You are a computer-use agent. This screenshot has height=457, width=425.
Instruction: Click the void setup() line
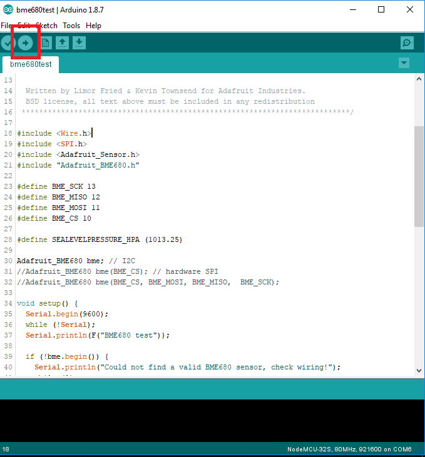pos(48,303)
